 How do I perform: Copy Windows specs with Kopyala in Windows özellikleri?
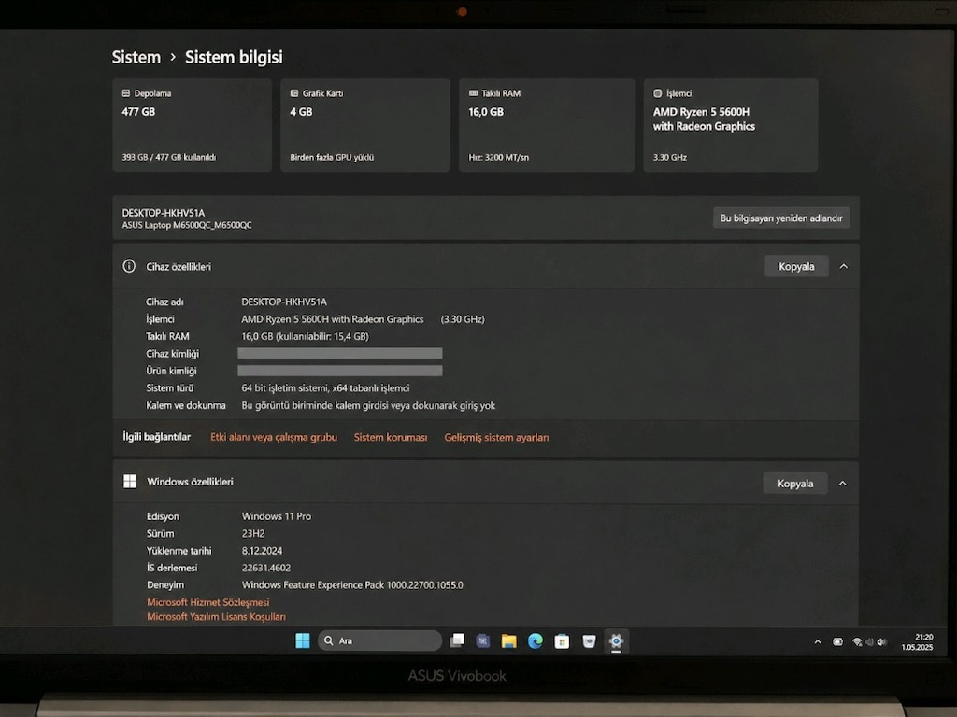click(795, 484)
